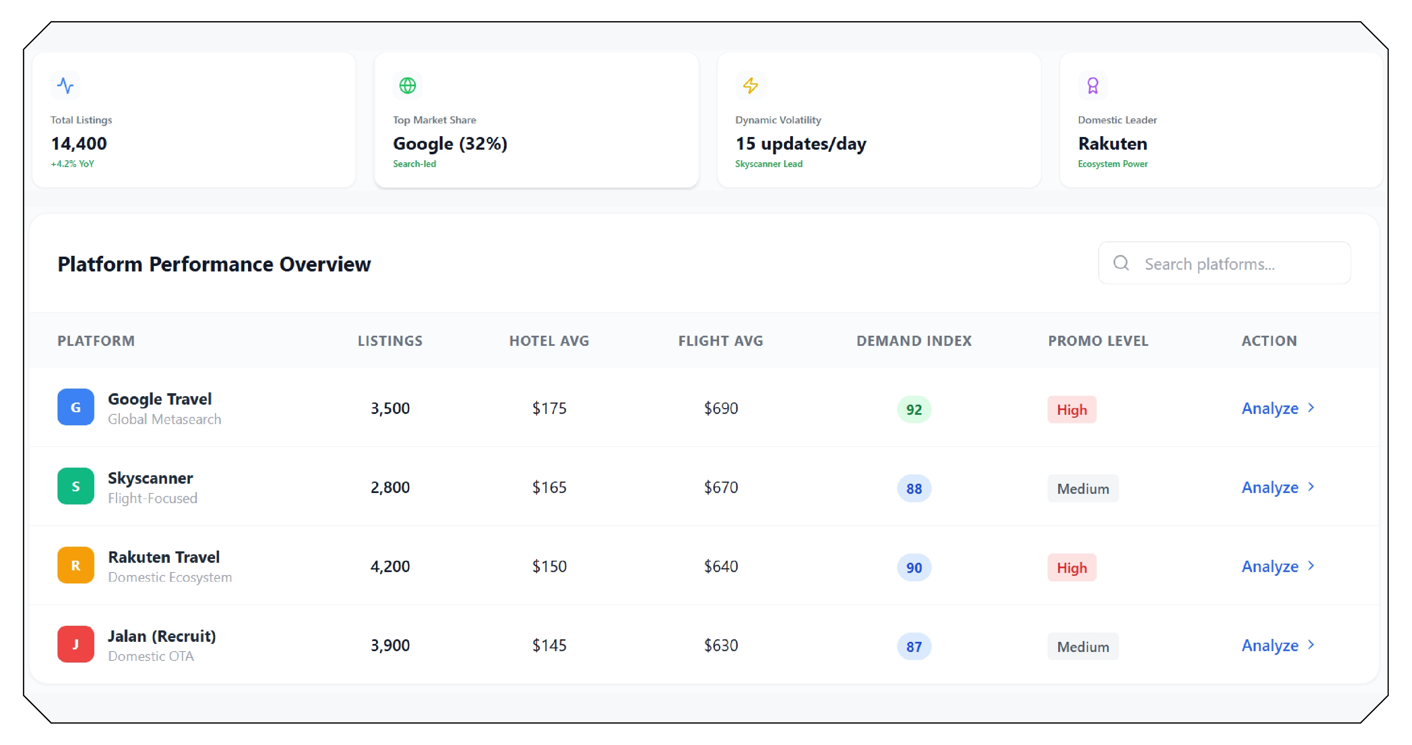
Task: Click the $670 flight average value
Action: coord(721,488)
